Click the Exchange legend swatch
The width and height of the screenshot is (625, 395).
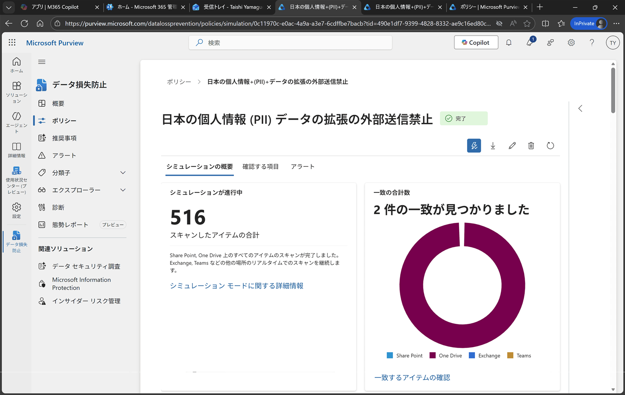point(472,355)
